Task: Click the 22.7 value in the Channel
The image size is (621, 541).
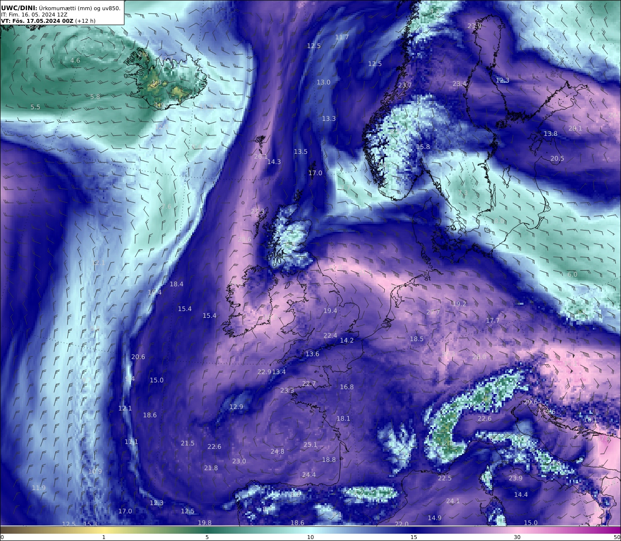Action: tap(309, 384)
